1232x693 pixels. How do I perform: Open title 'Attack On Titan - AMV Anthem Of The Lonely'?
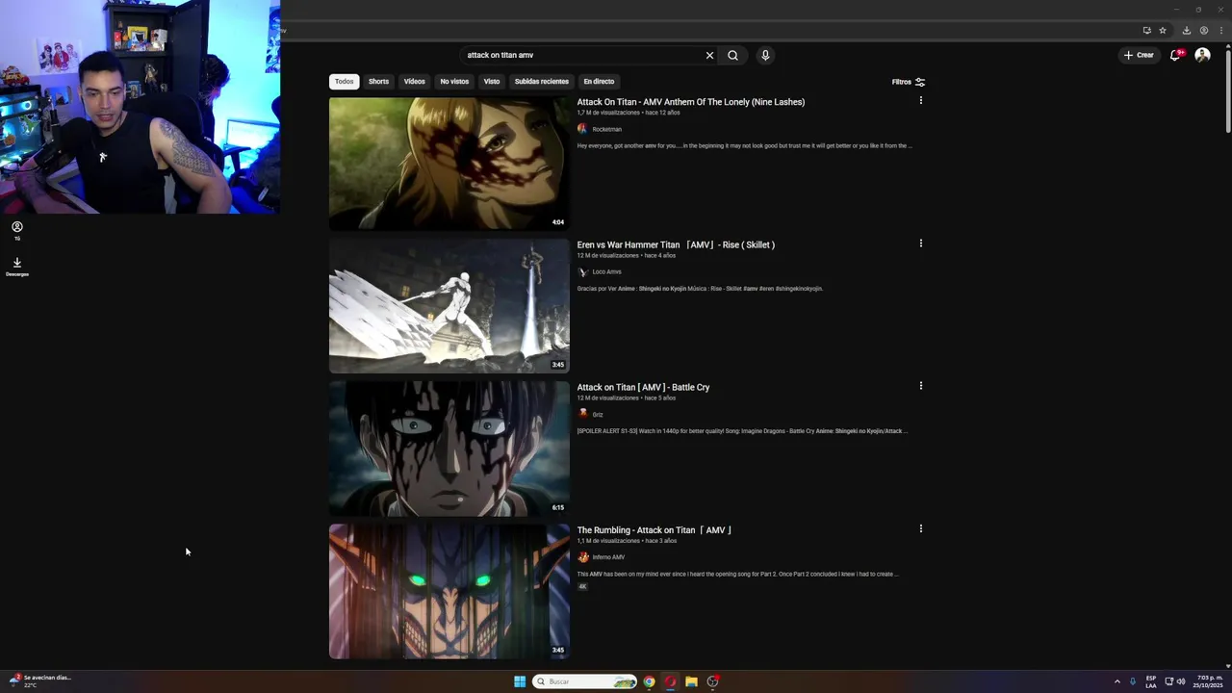[691, 102]
